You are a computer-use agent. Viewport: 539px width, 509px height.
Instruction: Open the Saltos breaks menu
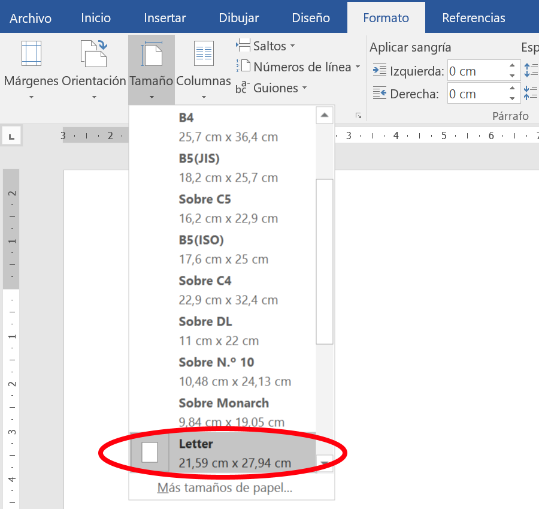pos(267,46)
